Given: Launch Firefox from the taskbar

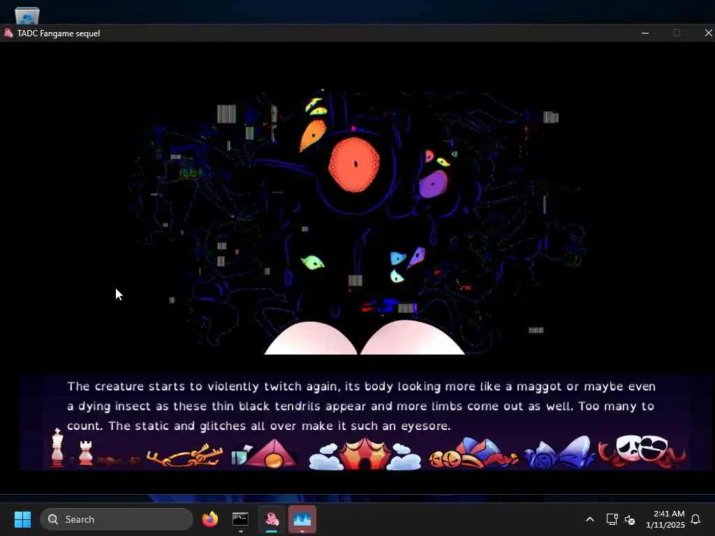Looking at the screenshot, I should tap(209, 519).
